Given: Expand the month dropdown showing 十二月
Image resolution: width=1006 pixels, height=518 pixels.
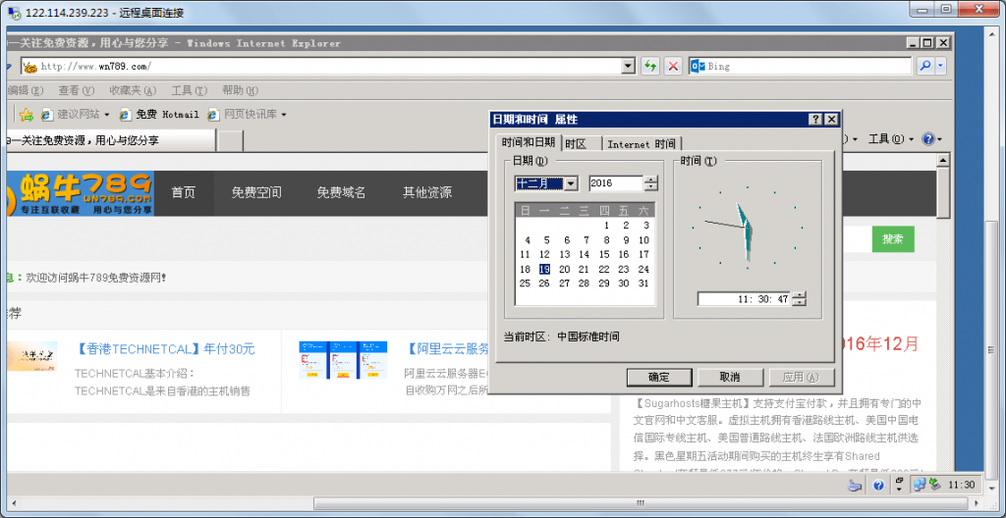Looking at the screenshot, I should (x=571, y=183).
